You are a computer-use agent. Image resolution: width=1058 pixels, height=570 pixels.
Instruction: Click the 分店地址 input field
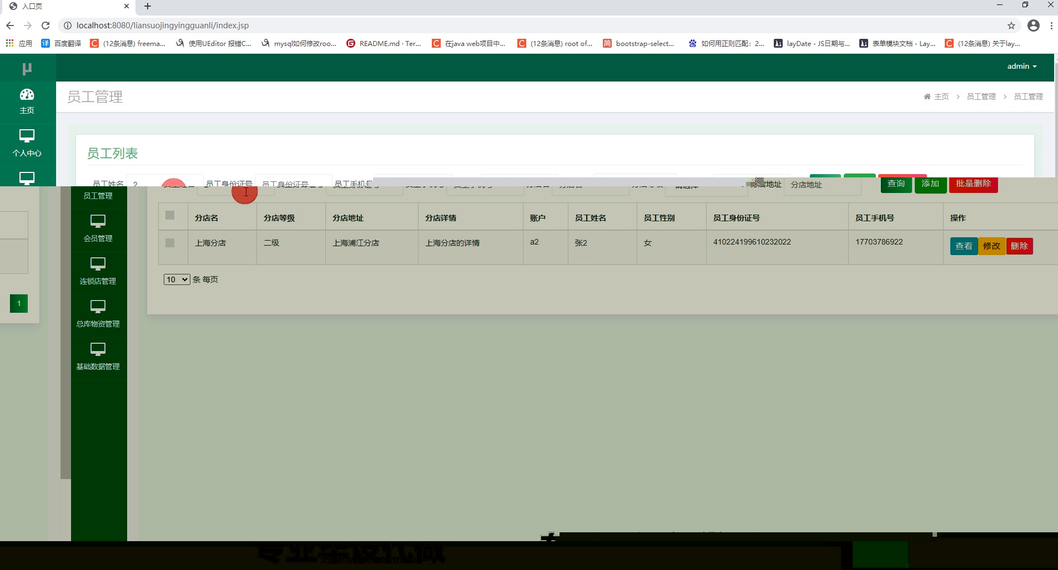tap(822, 185)
